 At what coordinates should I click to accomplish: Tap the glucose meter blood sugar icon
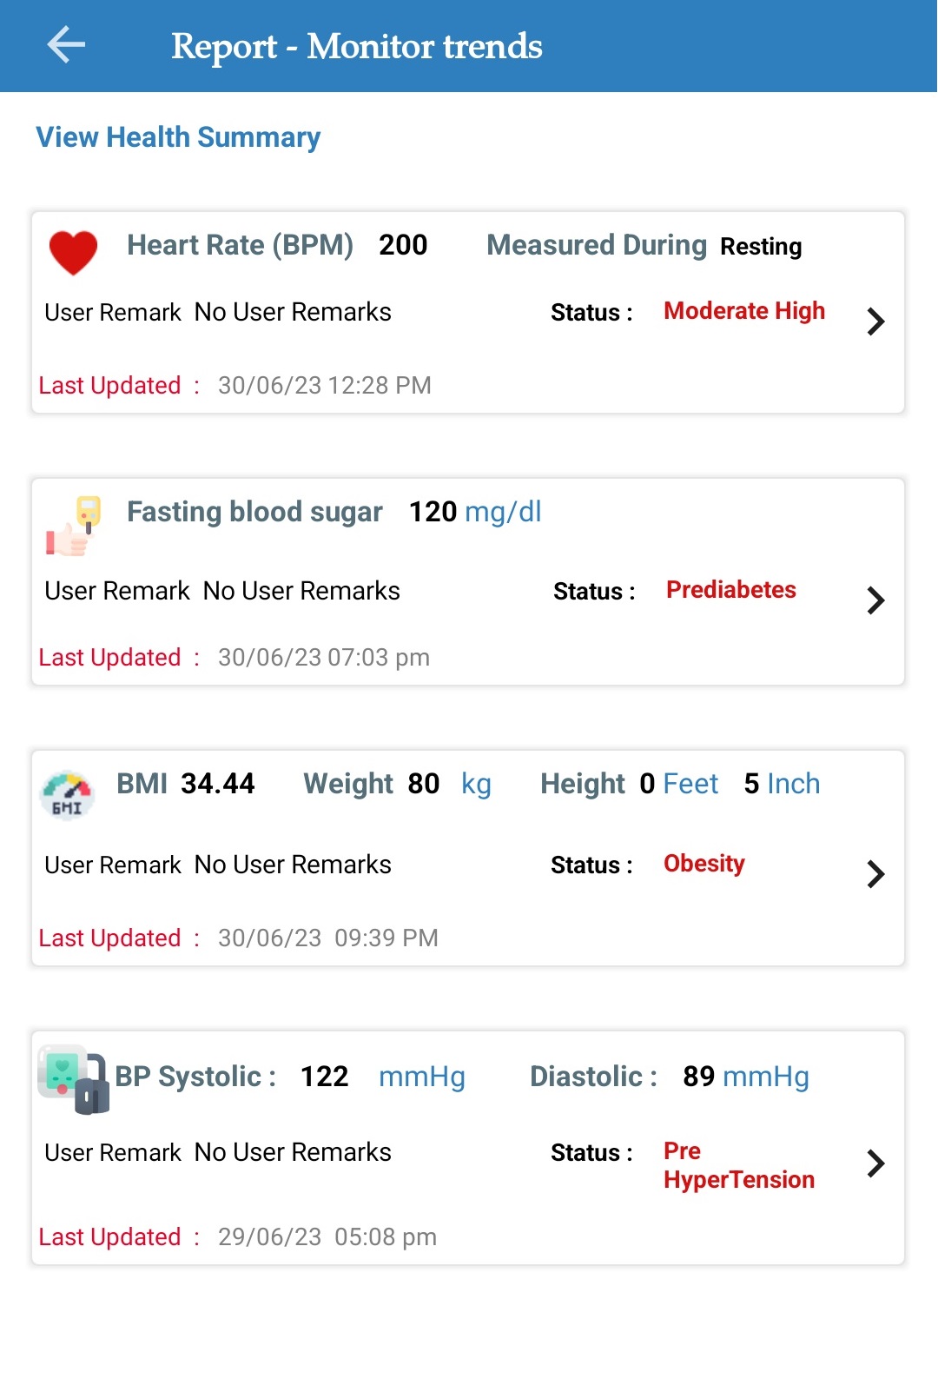[74, 526]
